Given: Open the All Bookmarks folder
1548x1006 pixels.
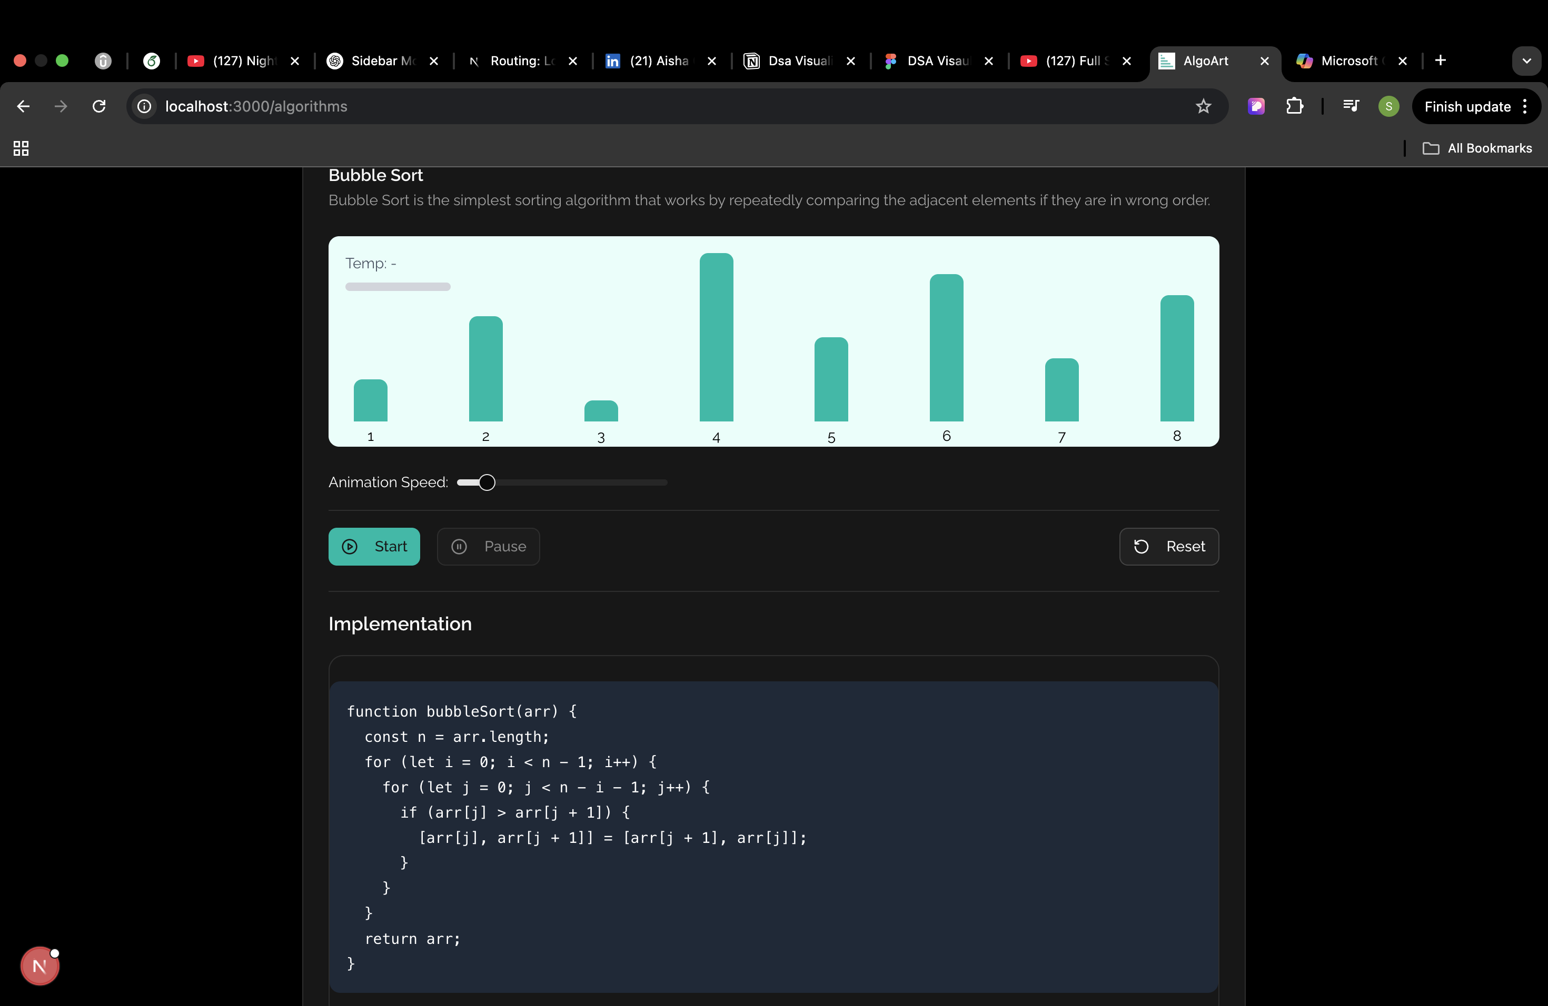Looking at the screenshot, I should 1478,148.
